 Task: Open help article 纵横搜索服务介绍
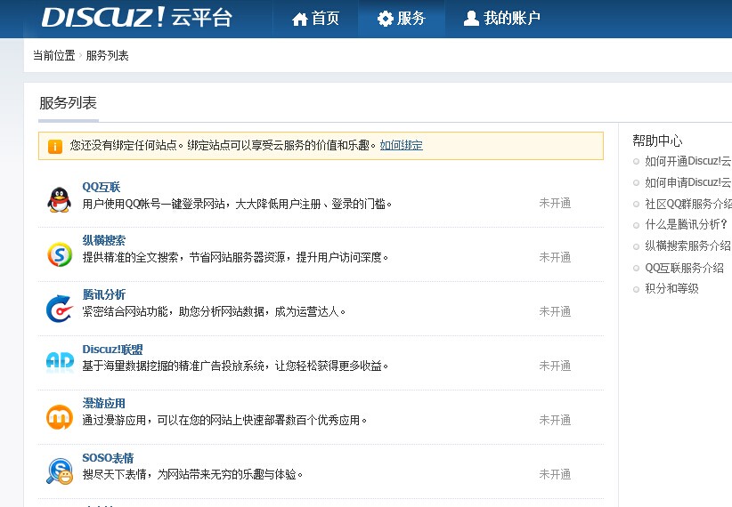(688, 245)
